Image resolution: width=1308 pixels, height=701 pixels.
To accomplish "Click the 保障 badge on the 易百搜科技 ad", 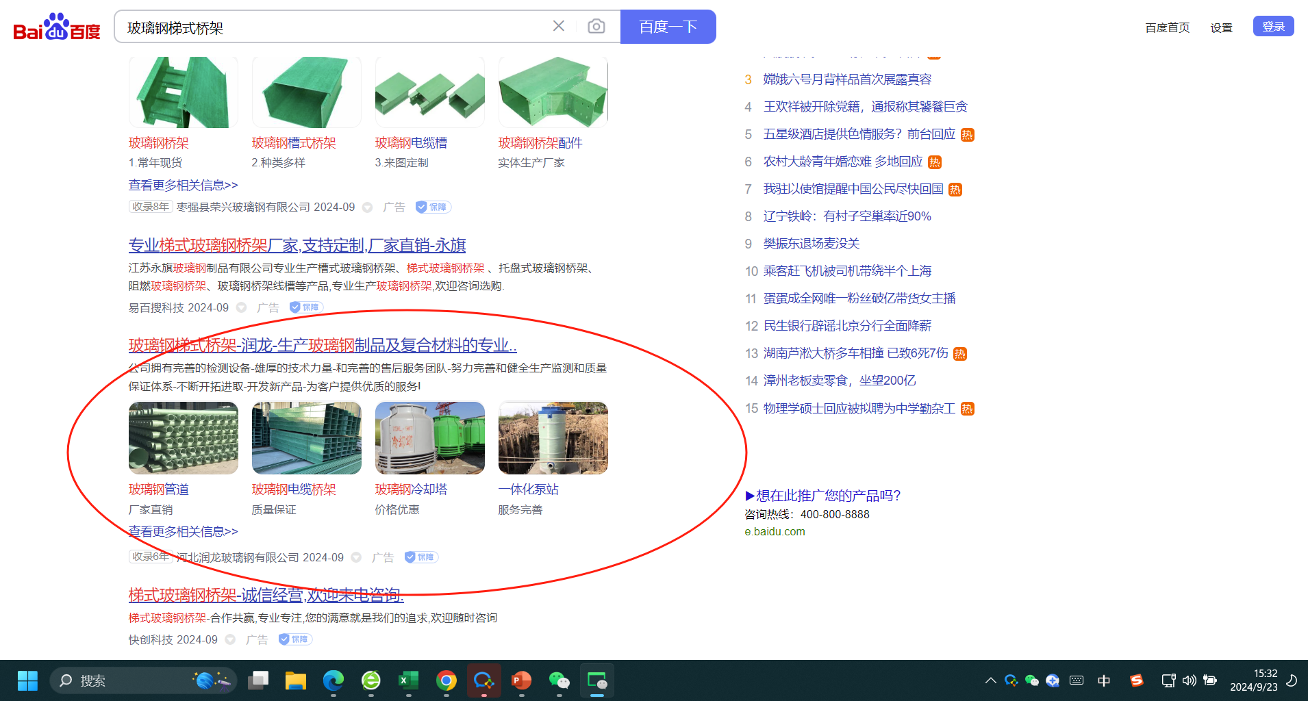I will click(306, 307).
